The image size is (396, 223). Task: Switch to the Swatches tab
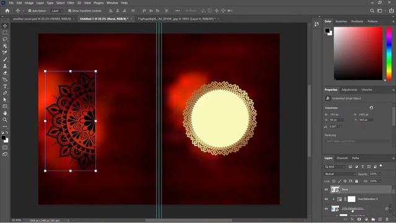[341, 22]
